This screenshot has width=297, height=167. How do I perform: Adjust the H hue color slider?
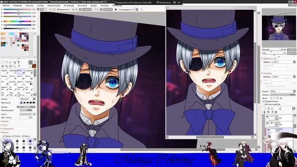tap(17, 21)
